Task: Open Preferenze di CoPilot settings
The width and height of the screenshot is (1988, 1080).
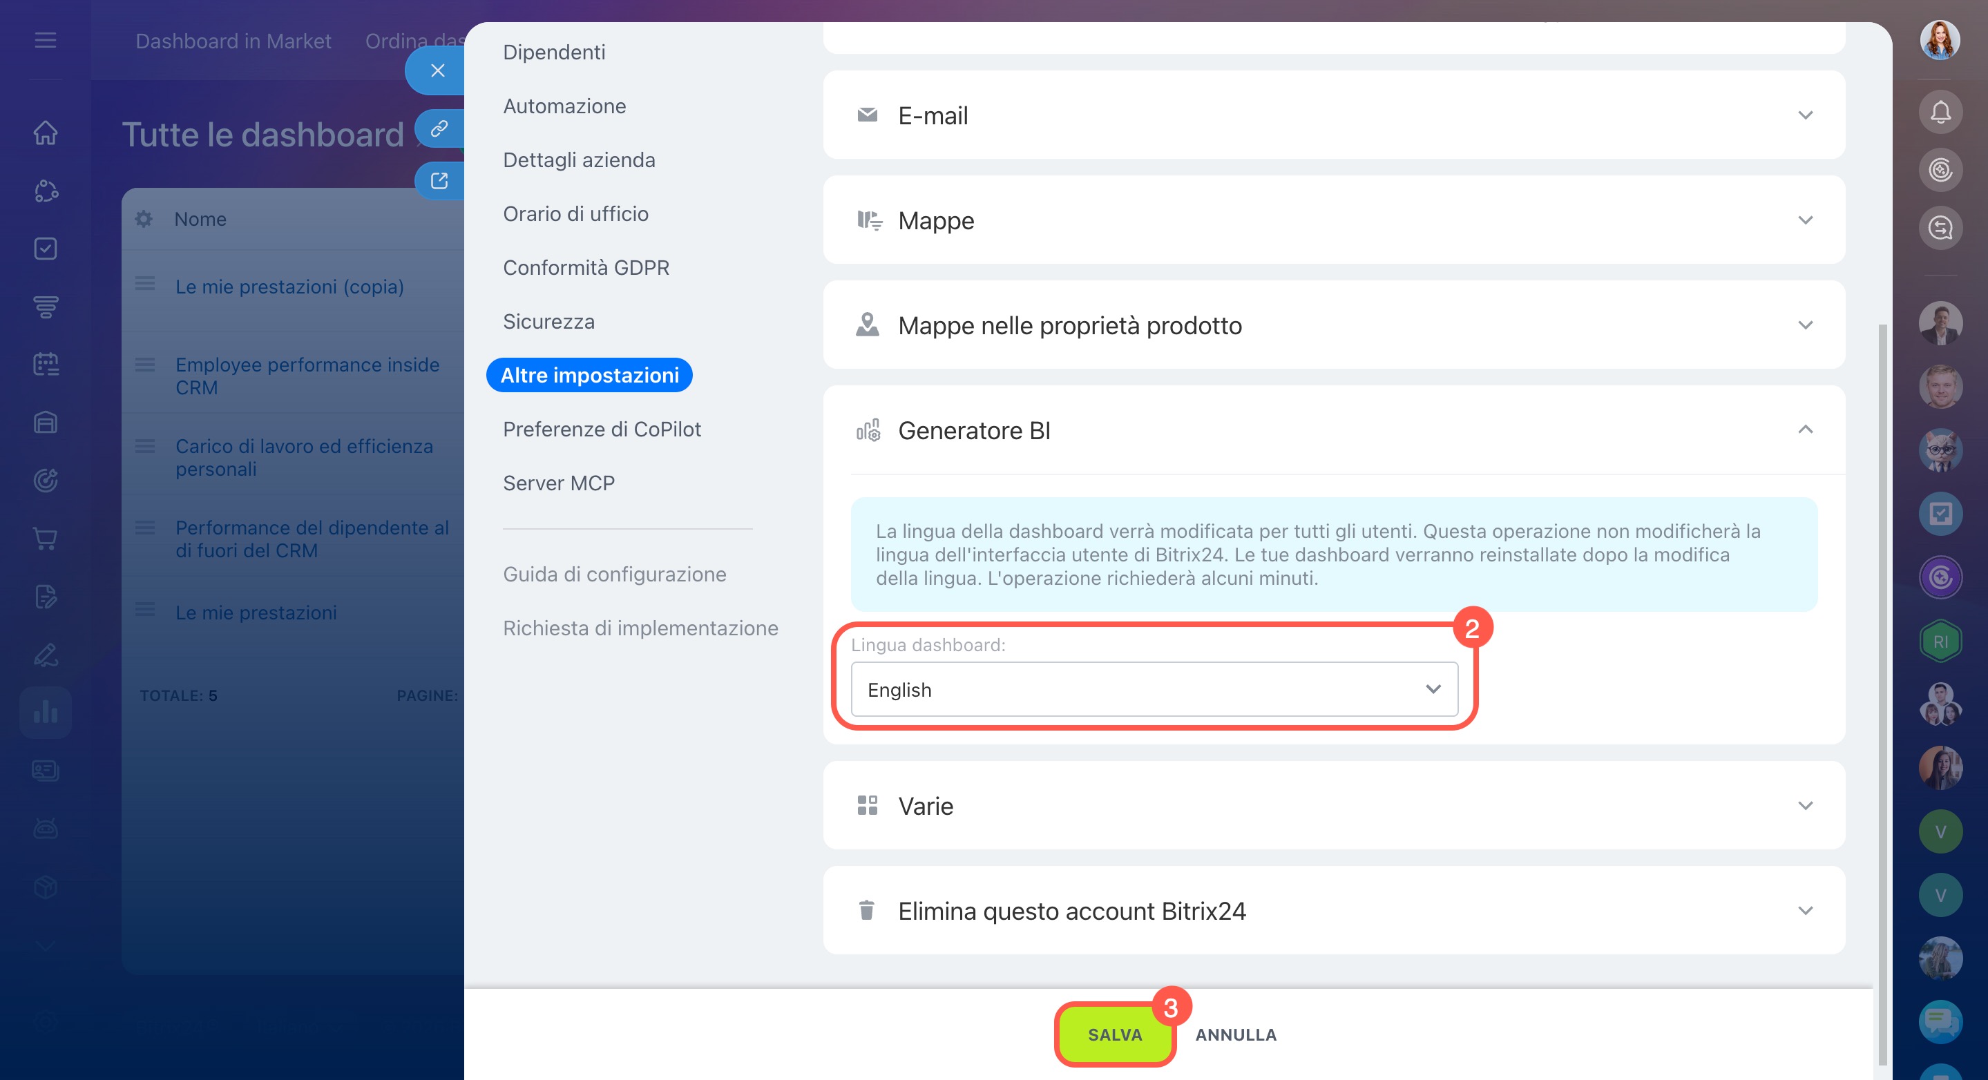Action: pos(602,429)
